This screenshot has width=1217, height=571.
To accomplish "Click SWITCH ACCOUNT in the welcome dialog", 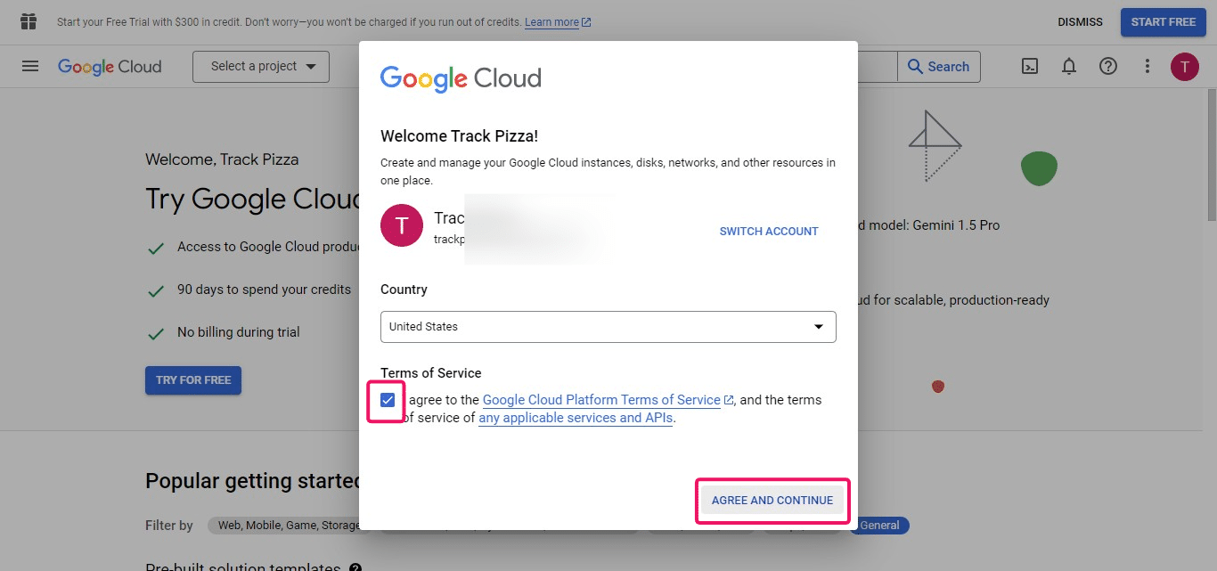I will point(768,231).
